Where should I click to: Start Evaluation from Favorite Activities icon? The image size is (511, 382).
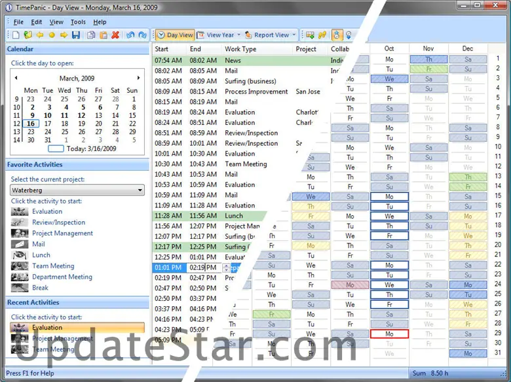coord(20,211)
